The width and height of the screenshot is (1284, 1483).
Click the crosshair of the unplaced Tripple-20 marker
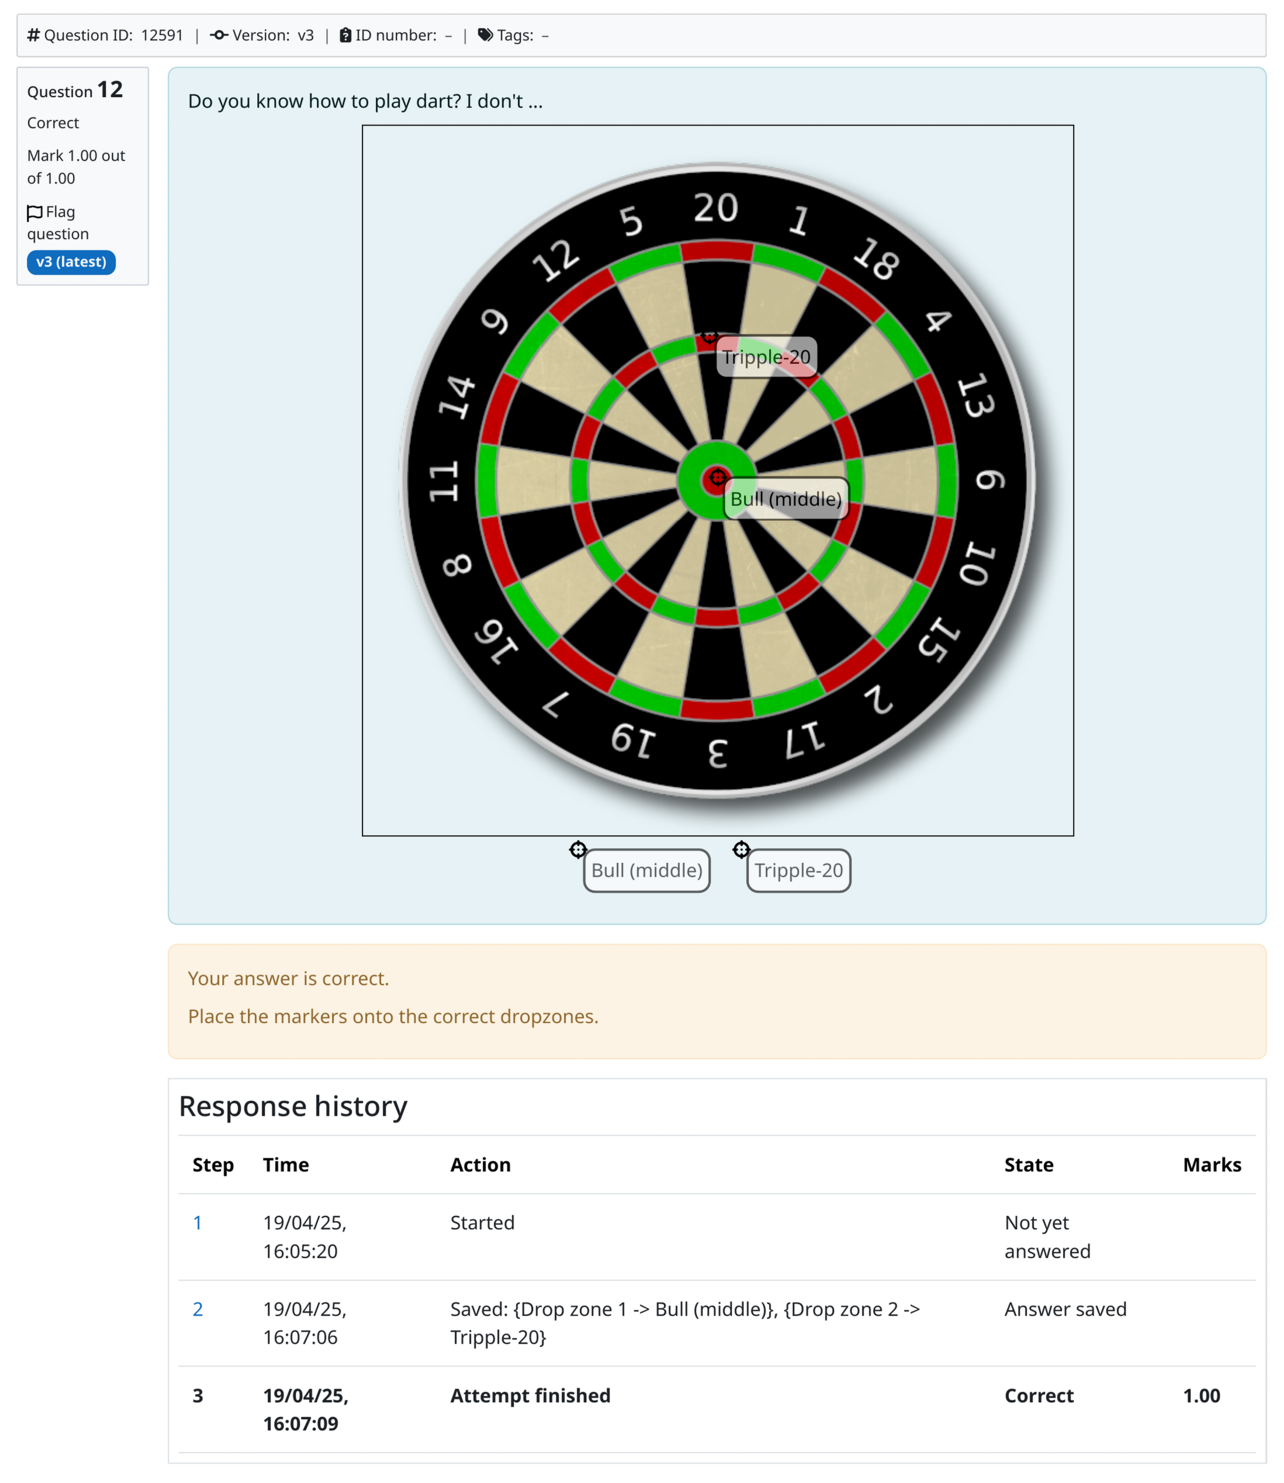742,849
